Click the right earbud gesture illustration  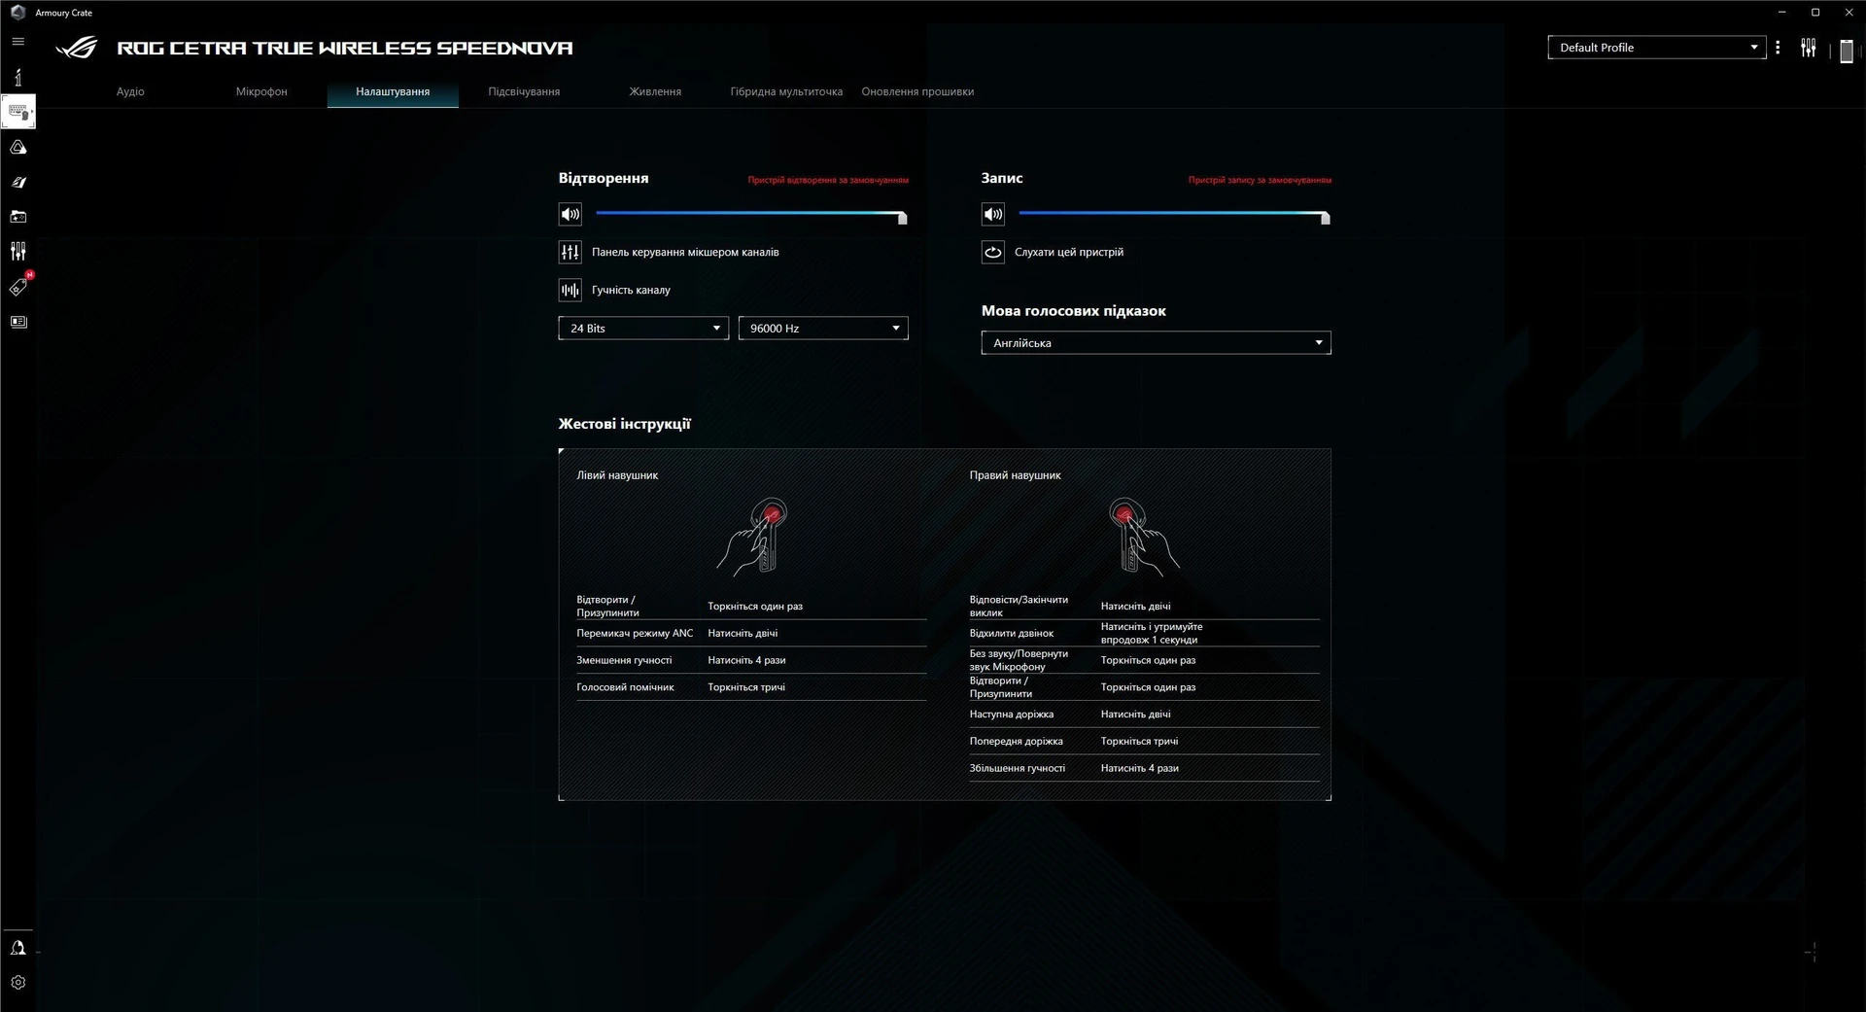click(x=1144, y=538)
